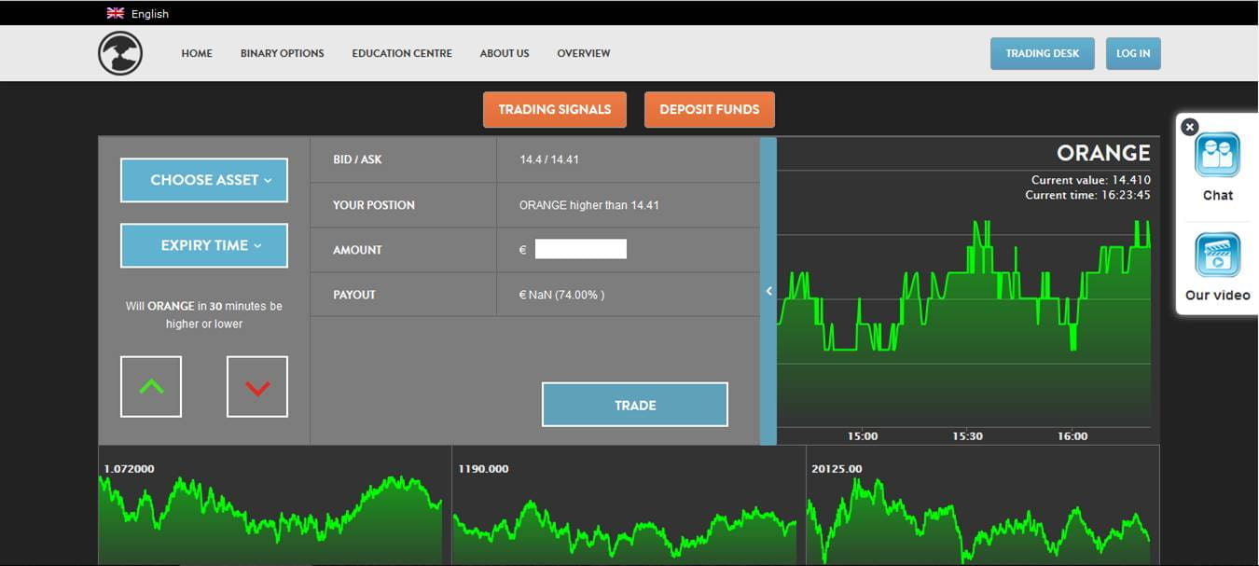
Task: Click the position text ORANGE higher than 14.41
Action: point(589,205)
